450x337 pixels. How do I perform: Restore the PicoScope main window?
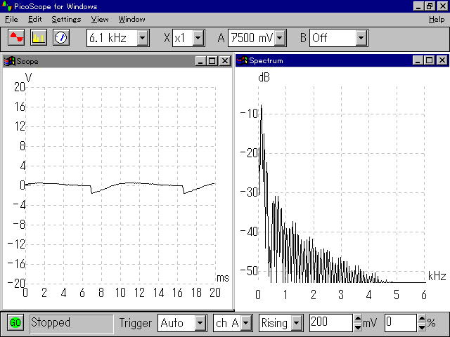pos(430,6)
